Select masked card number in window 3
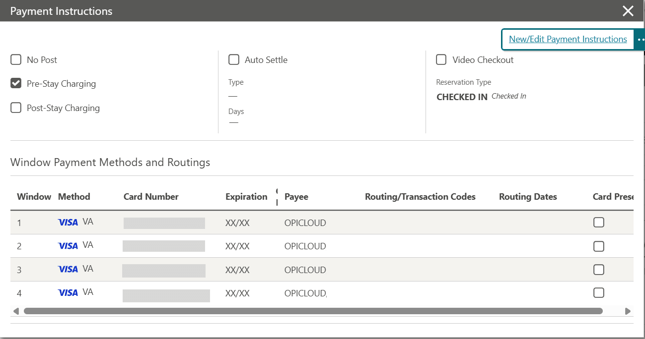645x339 pixels. pyautogui.click(x=164, y=271)
